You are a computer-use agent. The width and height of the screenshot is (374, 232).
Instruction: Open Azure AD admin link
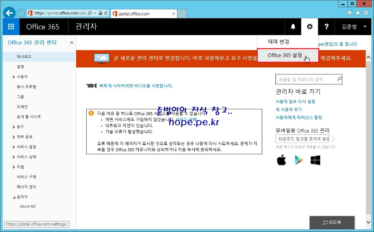point(28,206)
